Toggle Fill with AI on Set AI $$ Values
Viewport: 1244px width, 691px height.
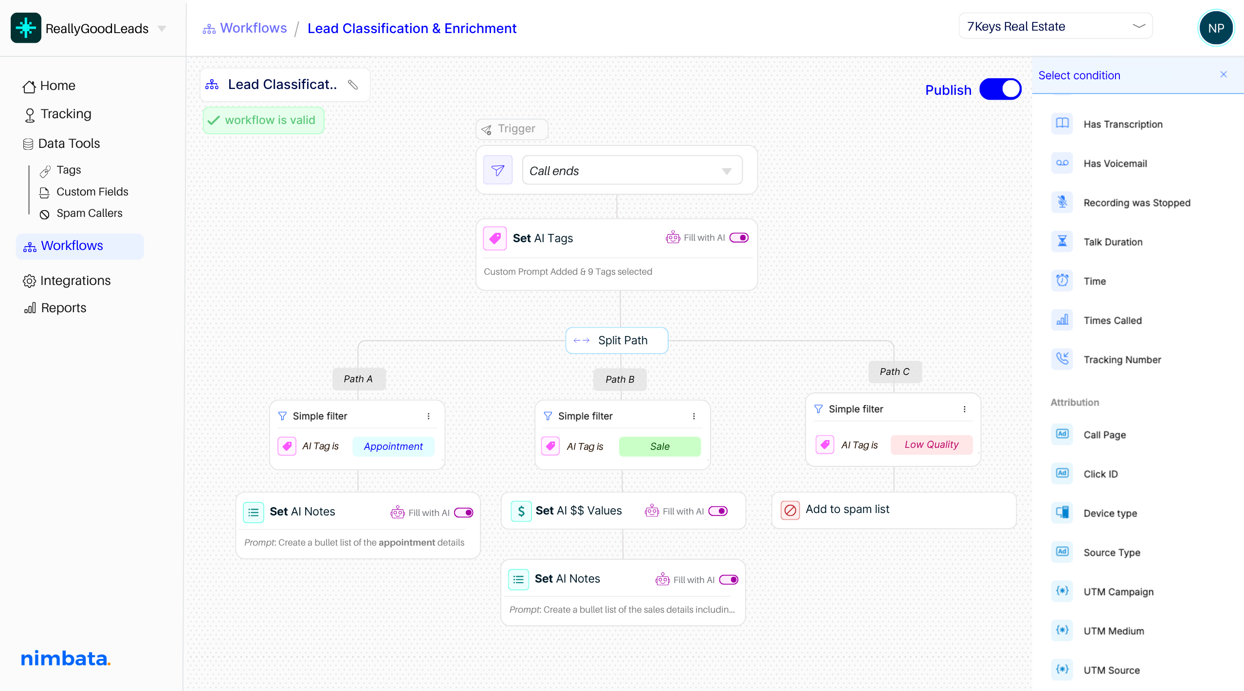(718, 511)
